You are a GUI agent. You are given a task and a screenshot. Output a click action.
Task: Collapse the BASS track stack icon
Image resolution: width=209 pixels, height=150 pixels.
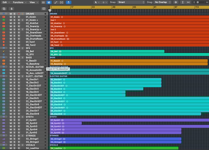(4, 57)
